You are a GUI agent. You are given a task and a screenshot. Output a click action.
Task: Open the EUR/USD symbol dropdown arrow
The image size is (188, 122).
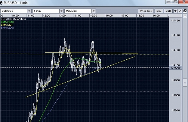pyautogui.click(x=29, y=11)
